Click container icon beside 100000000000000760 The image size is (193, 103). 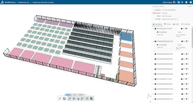click(x=155, y=54)
